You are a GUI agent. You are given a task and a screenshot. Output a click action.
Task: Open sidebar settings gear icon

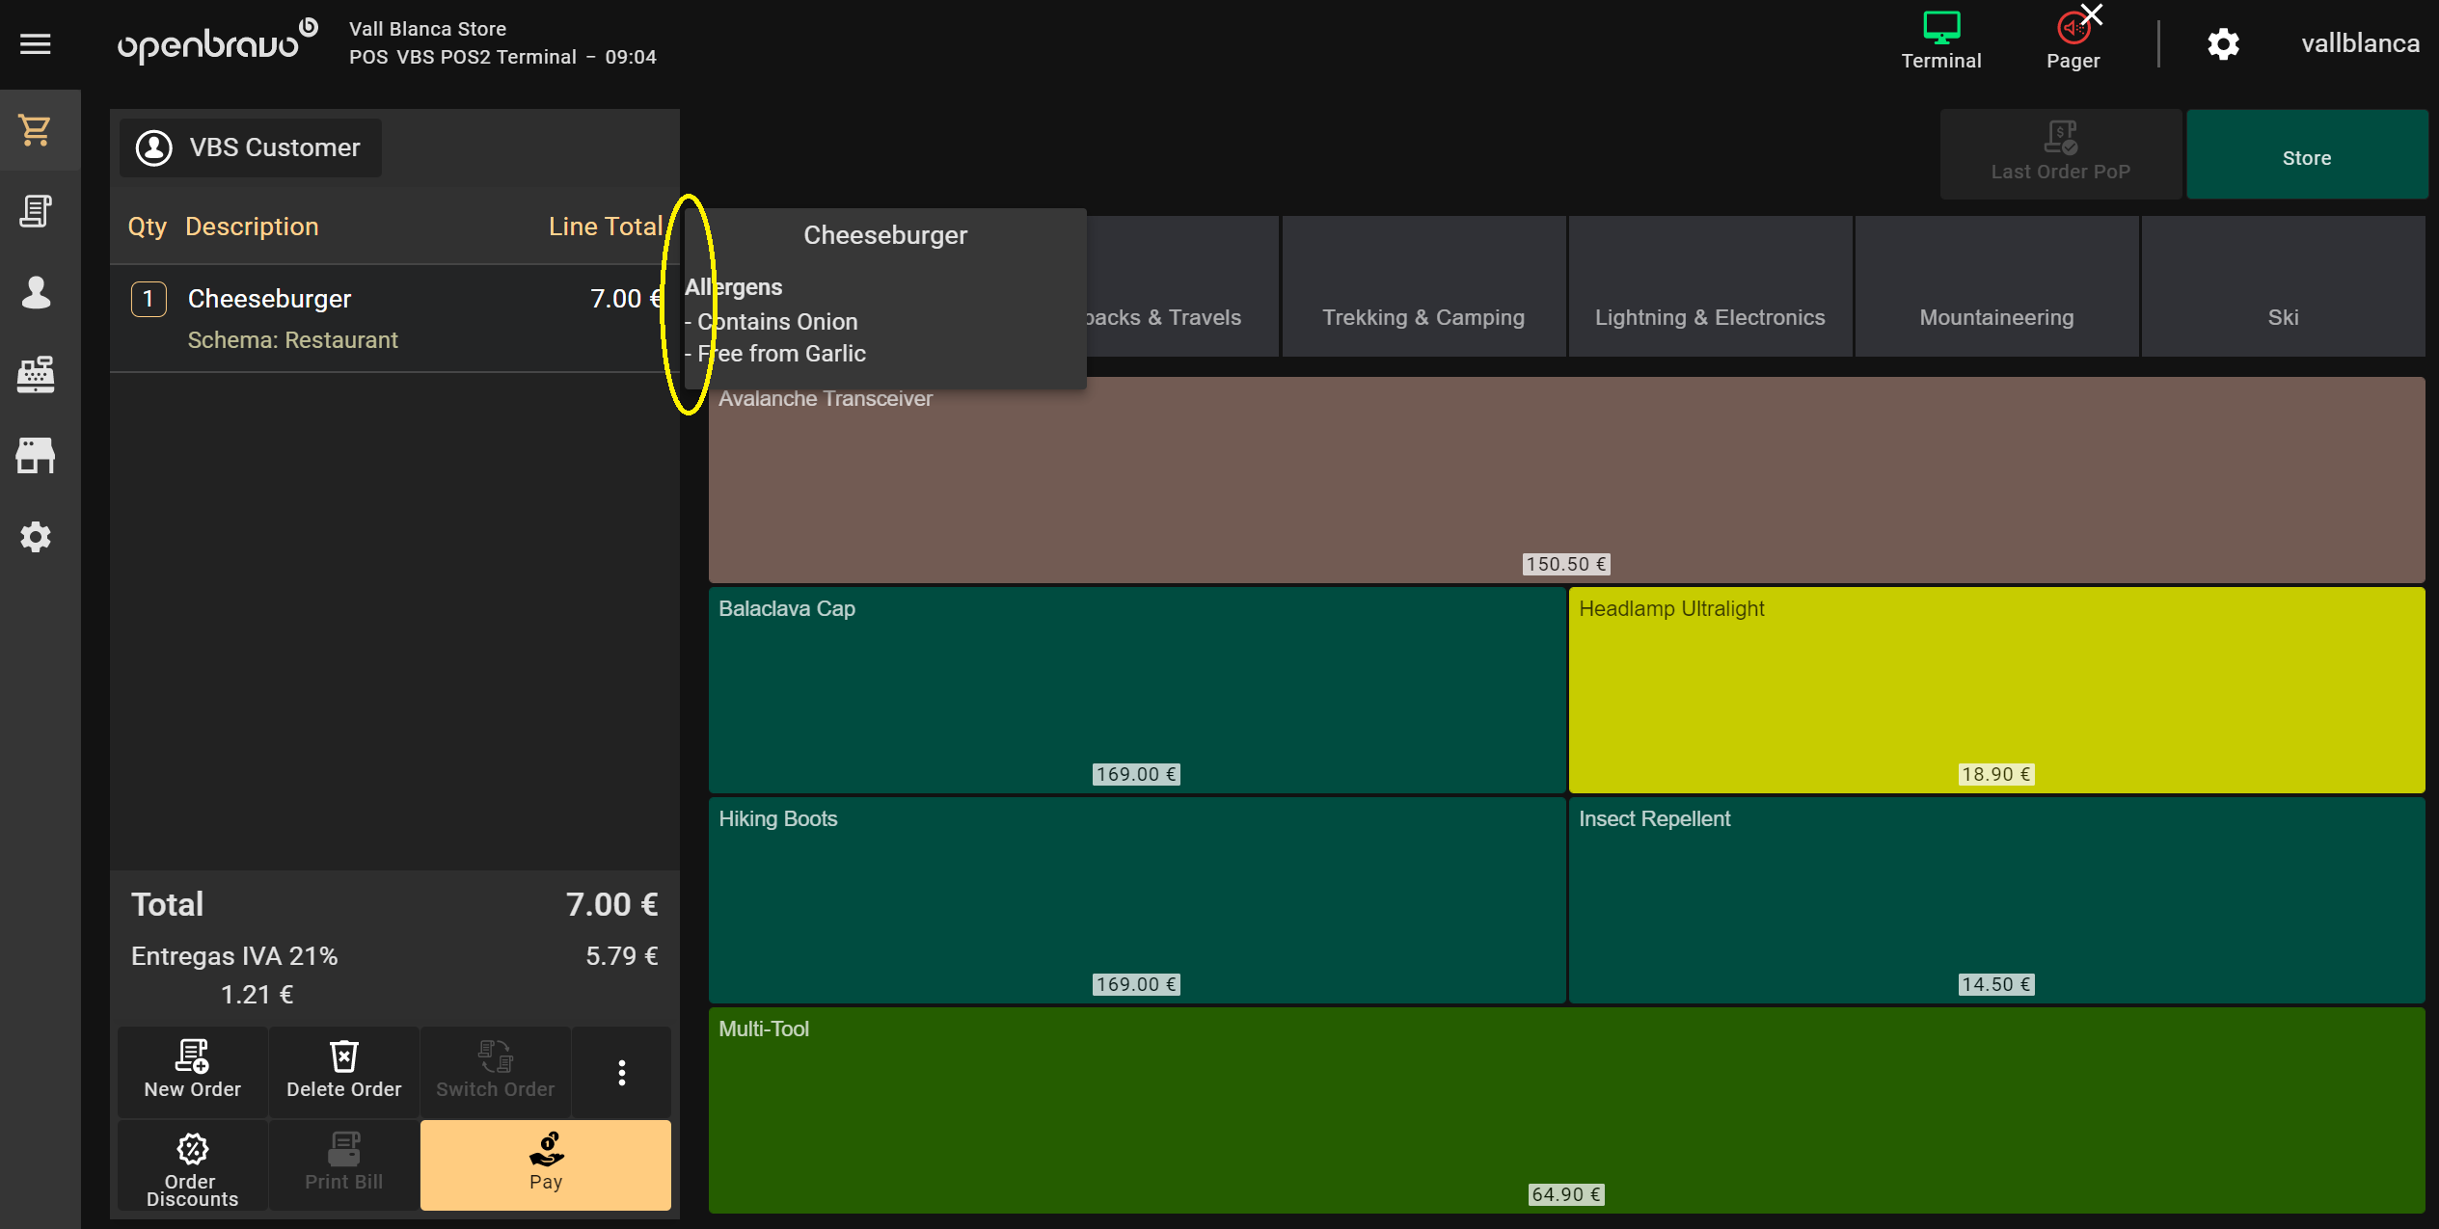36,537
